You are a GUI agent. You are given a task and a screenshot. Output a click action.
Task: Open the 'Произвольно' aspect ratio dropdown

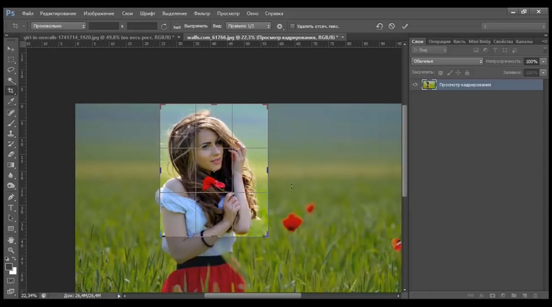click(x=58, y=26)
